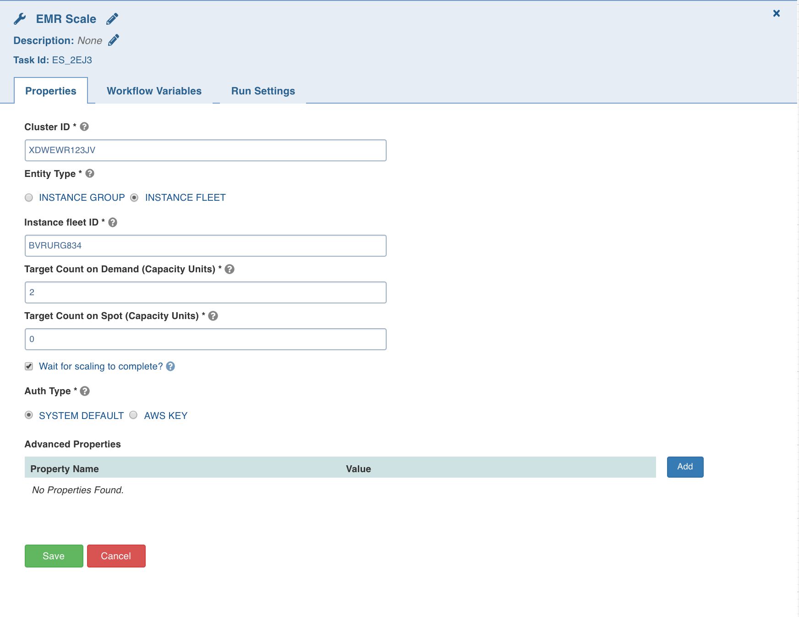Select the INSTANCE FLEET radio option
Viewport: 799px width, 617px height.
point(134,198)
